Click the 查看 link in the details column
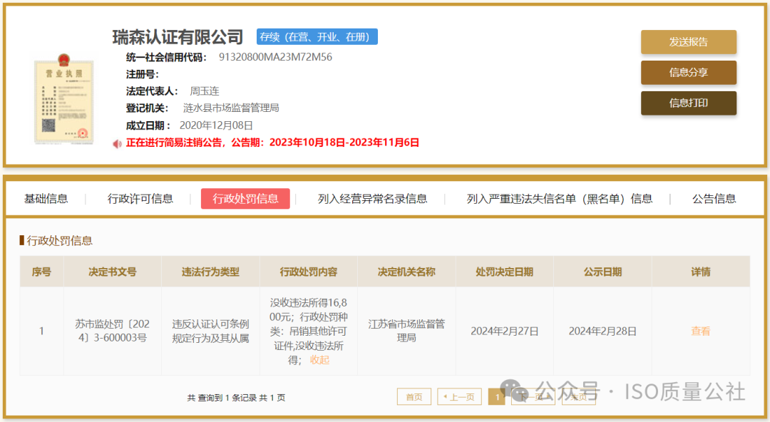 pyautogui.click(x=700, y=331)
